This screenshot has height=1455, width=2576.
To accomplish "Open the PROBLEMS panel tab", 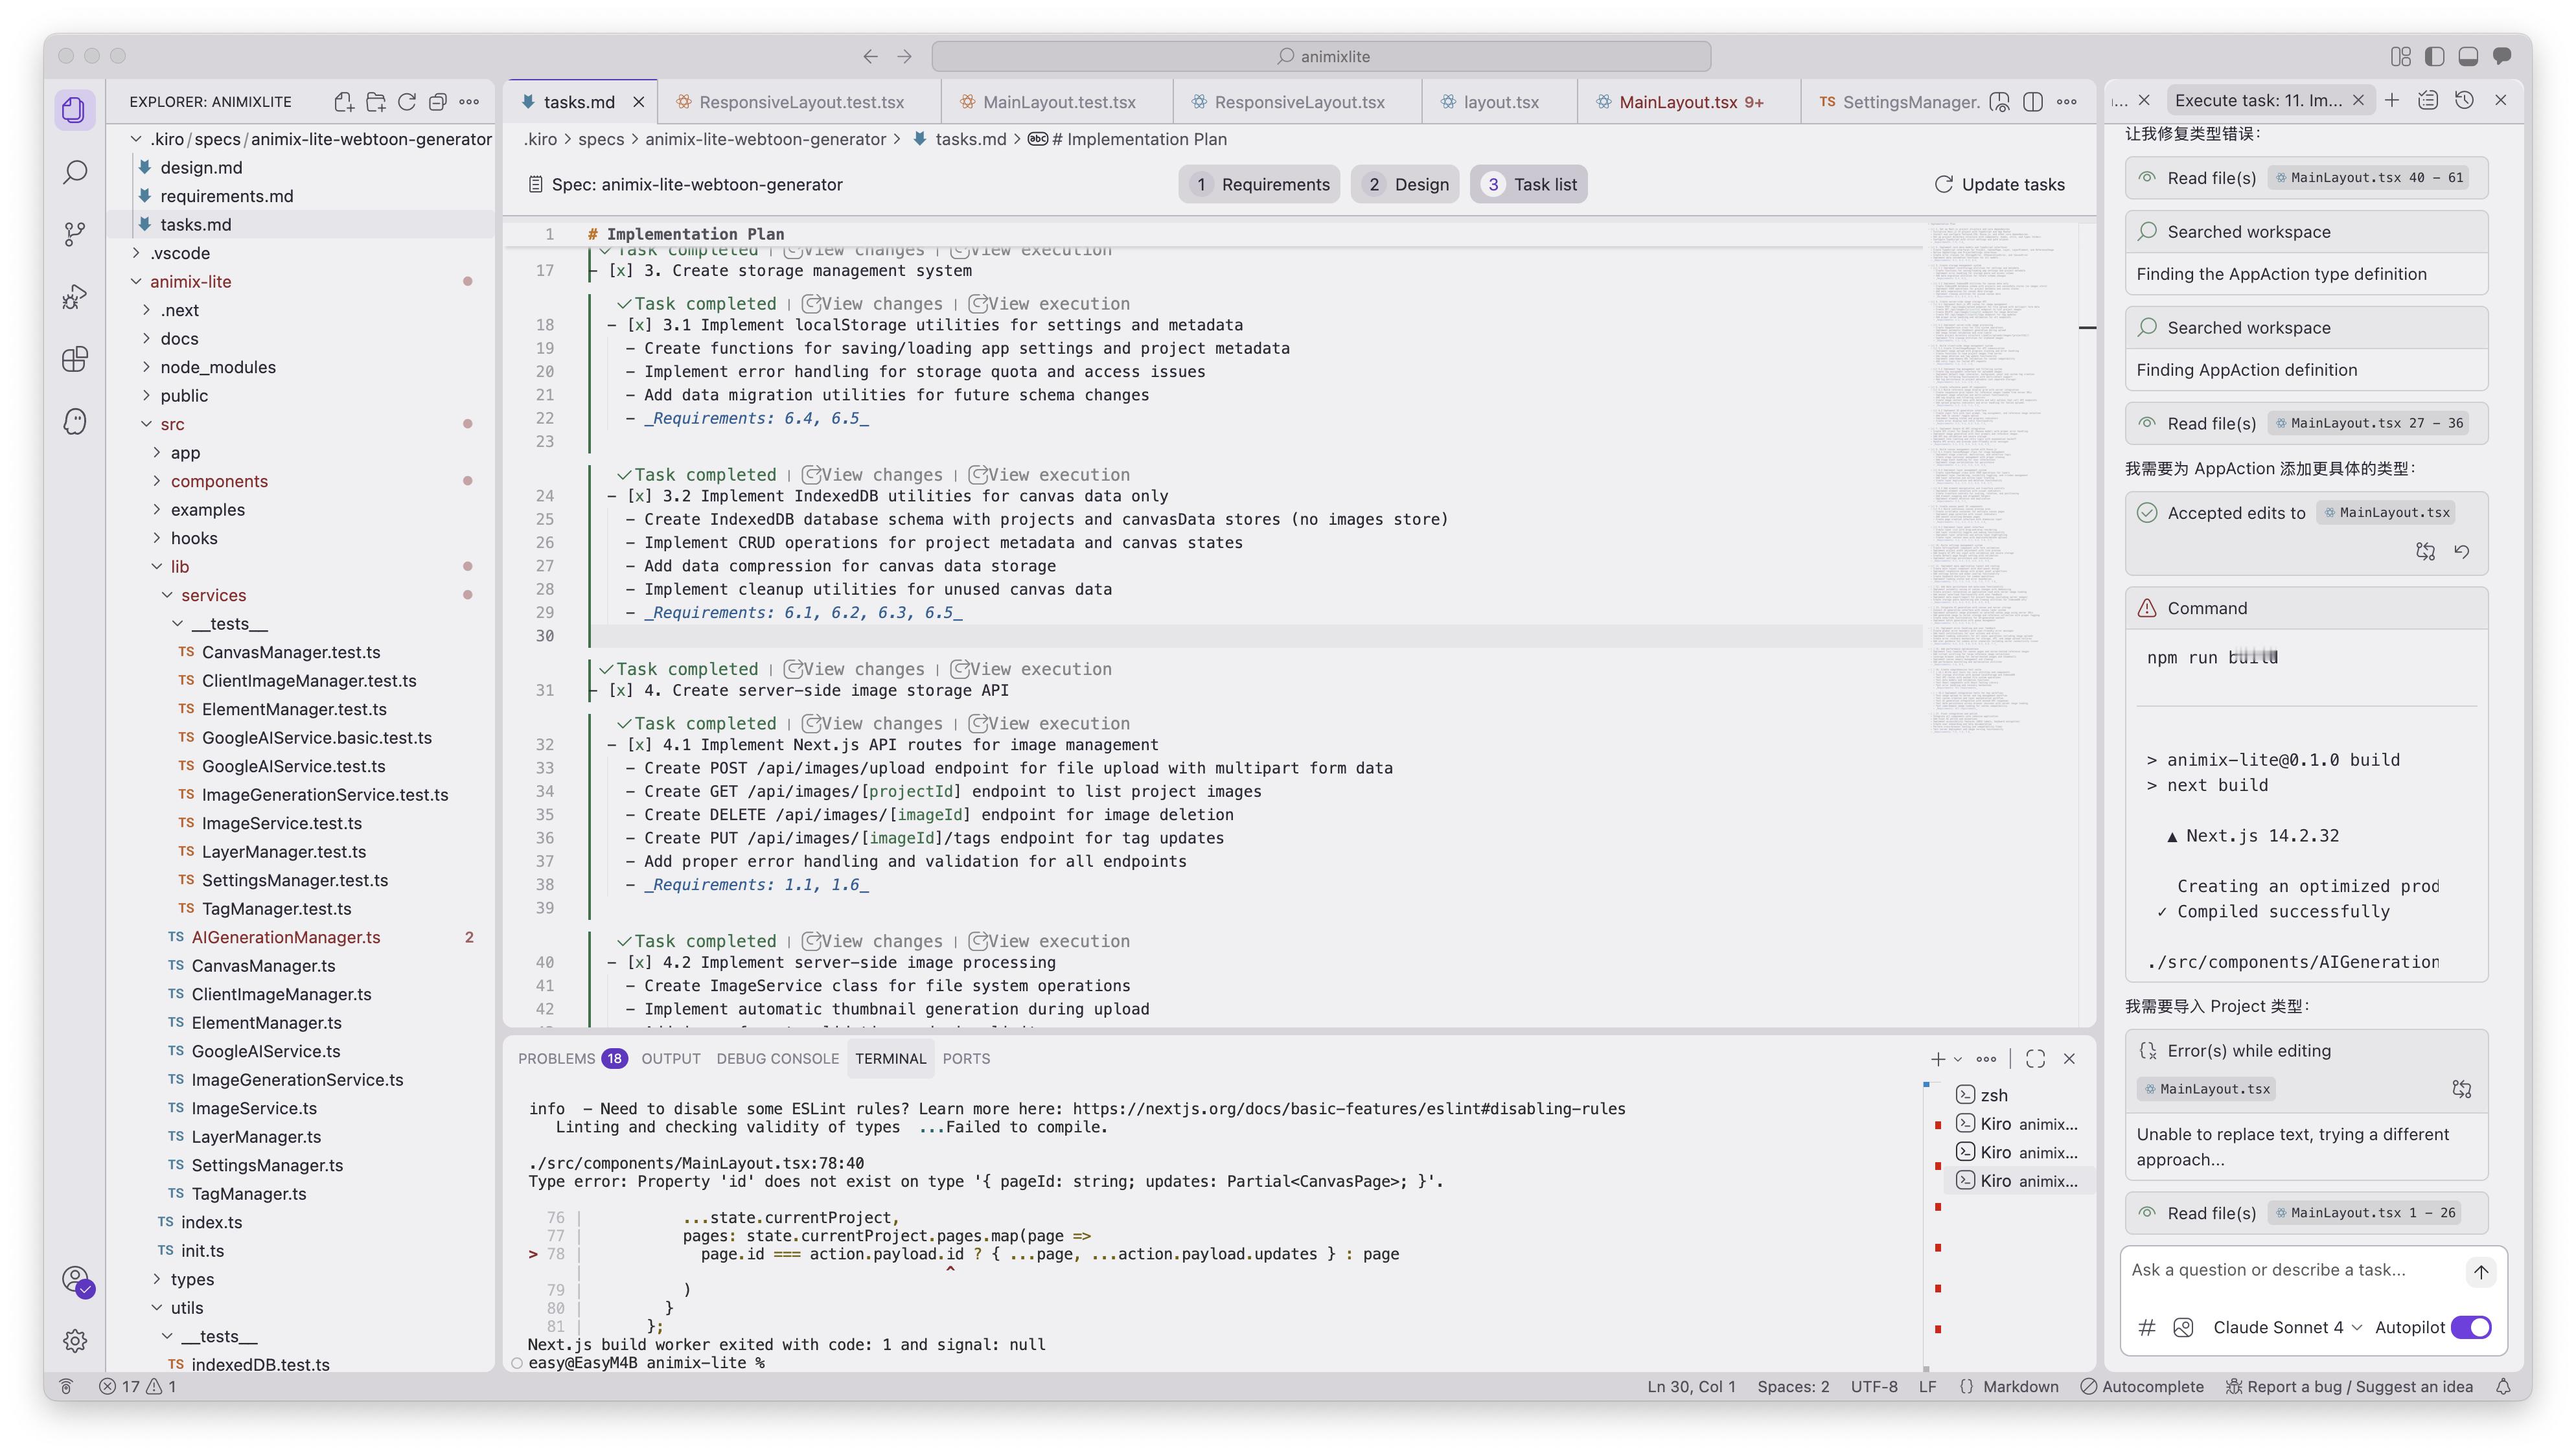I will 572,1059.
